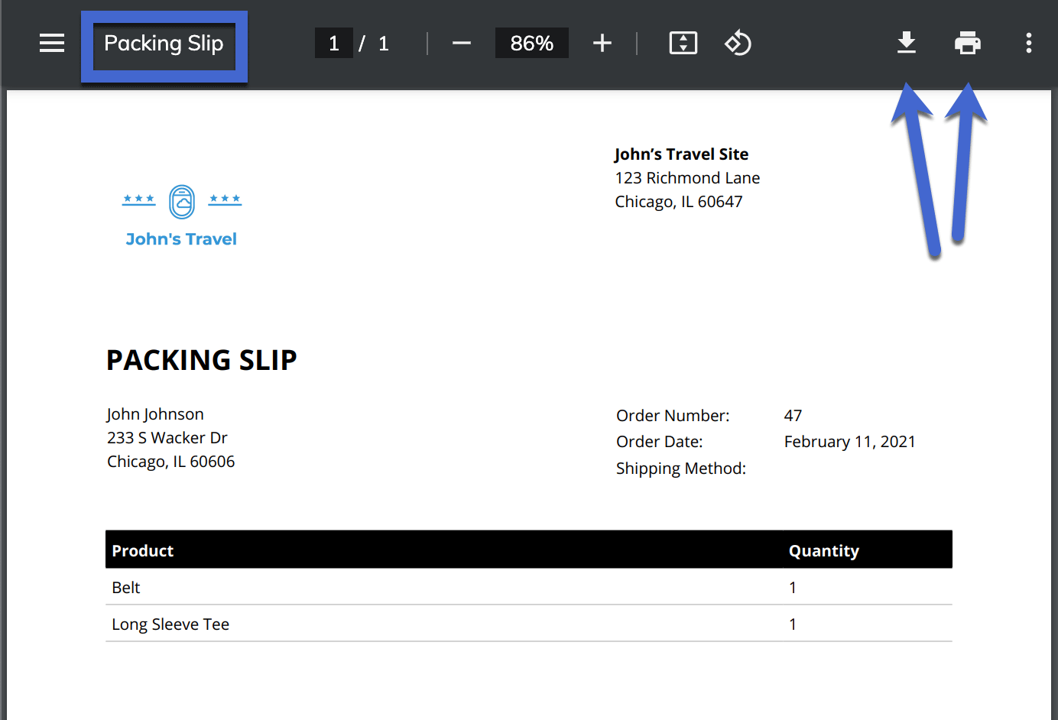Rotate the document counterclockwise

(738, 43)
